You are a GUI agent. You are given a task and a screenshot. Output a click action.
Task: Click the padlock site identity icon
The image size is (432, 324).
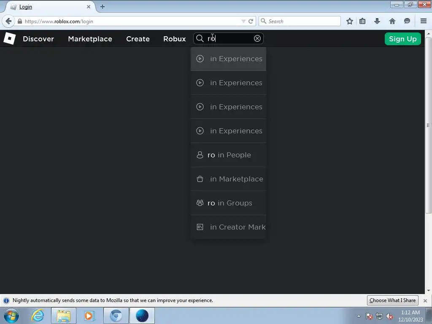20,21
